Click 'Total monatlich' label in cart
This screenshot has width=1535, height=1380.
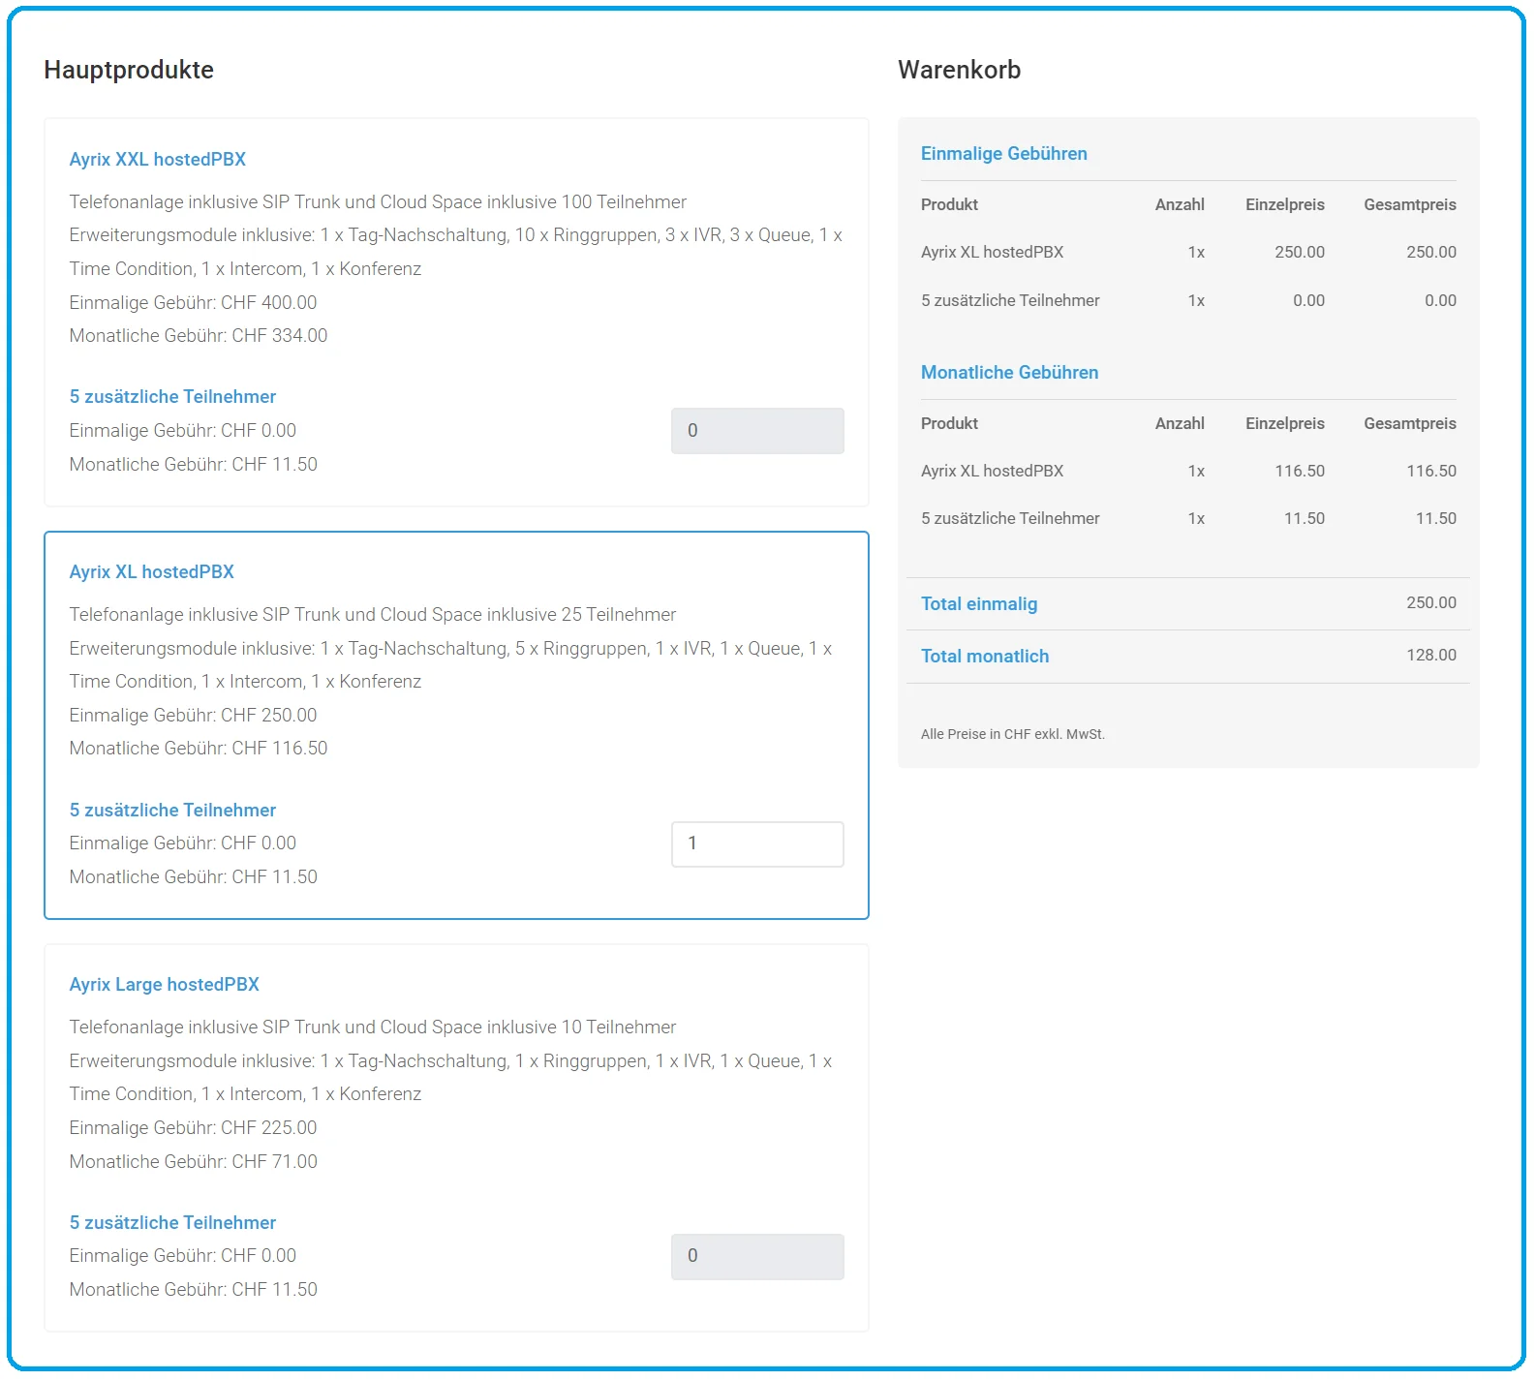coord(984,656)
